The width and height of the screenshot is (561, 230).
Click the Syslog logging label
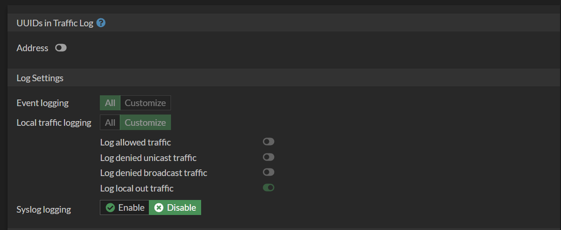44,209
